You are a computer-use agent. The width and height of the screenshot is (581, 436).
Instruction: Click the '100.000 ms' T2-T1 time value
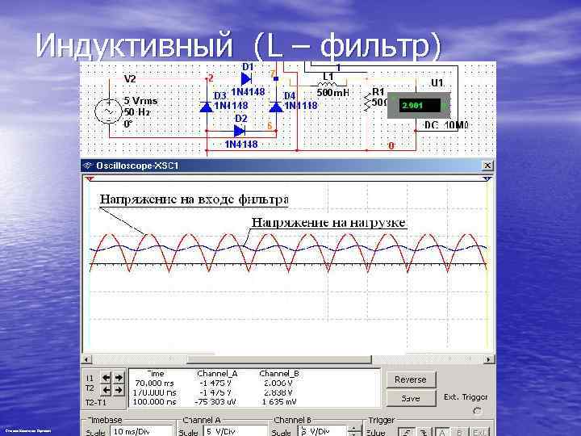(x=154, y=402)
